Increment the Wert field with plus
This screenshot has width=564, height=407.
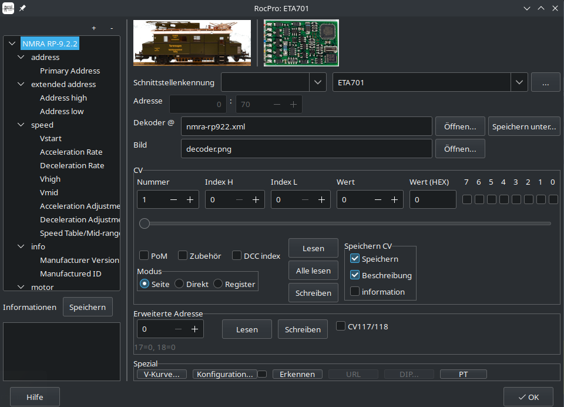click(393, 200)
